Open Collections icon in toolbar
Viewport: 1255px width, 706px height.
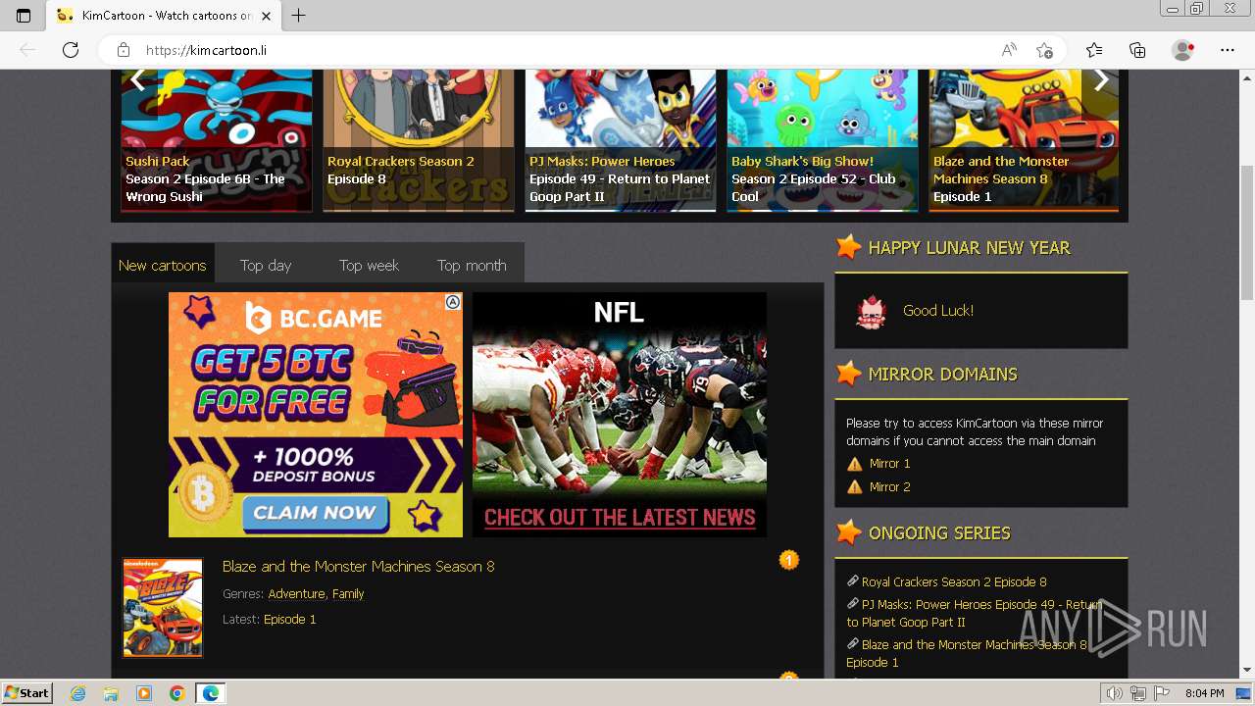(1137, 50)
